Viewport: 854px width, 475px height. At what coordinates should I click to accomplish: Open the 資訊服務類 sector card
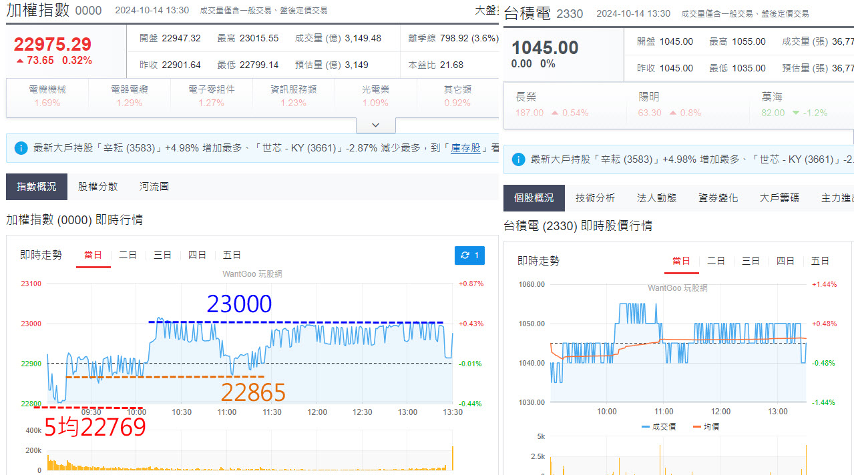(x=294, y=96)
